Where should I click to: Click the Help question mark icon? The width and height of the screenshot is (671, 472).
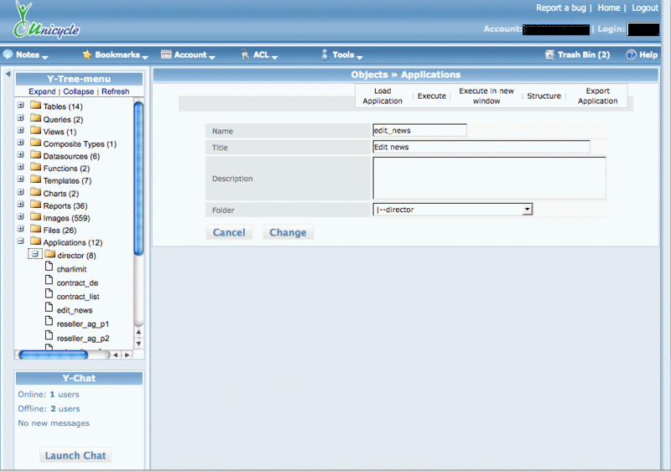tap(631, 54)
